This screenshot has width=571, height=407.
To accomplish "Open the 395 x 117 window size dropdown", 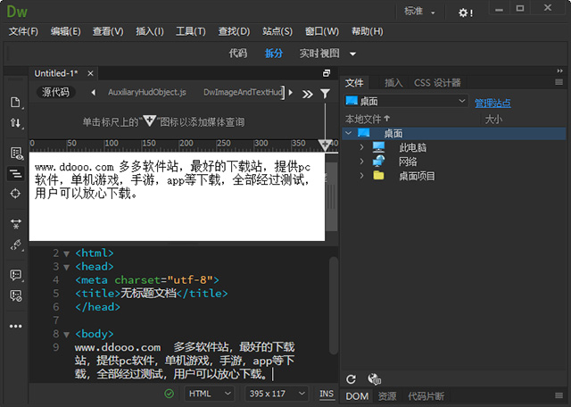I will click(276, 394).
